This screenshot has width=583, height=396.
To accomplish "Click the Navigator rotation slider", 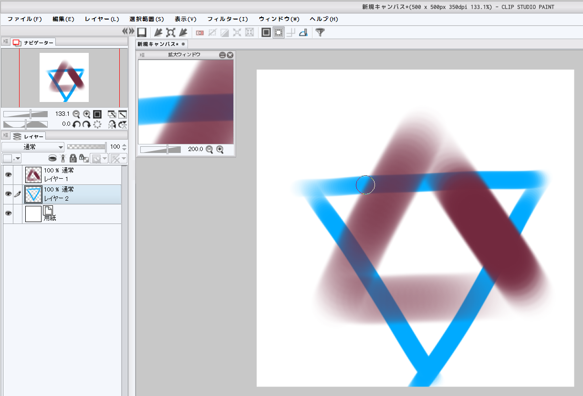I will [x=25, y=124].
